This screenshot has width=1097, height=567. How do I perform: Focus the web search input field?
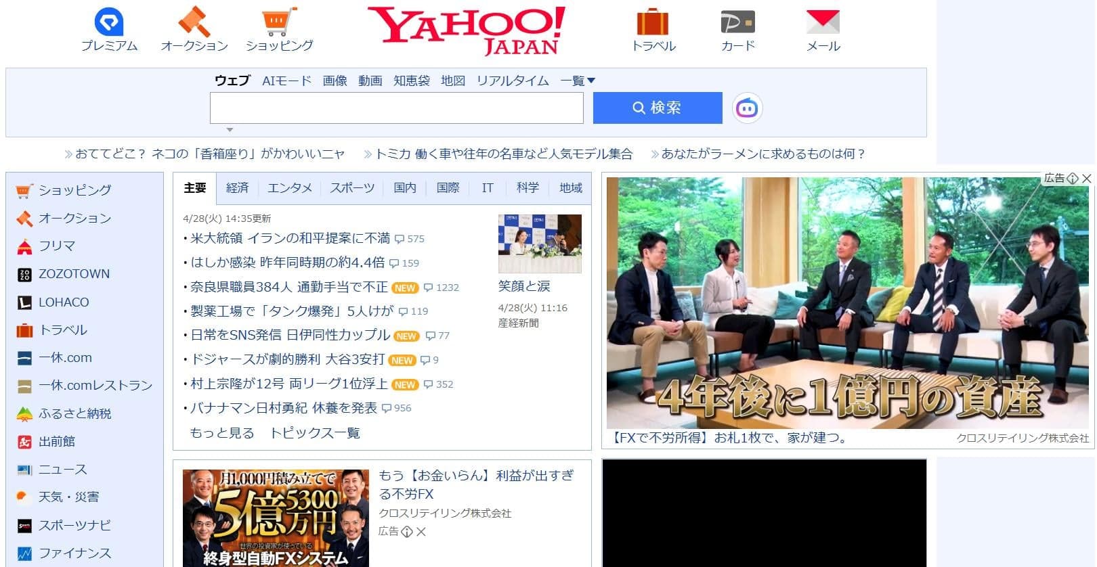pyautogui.click(x=396, y=108)
